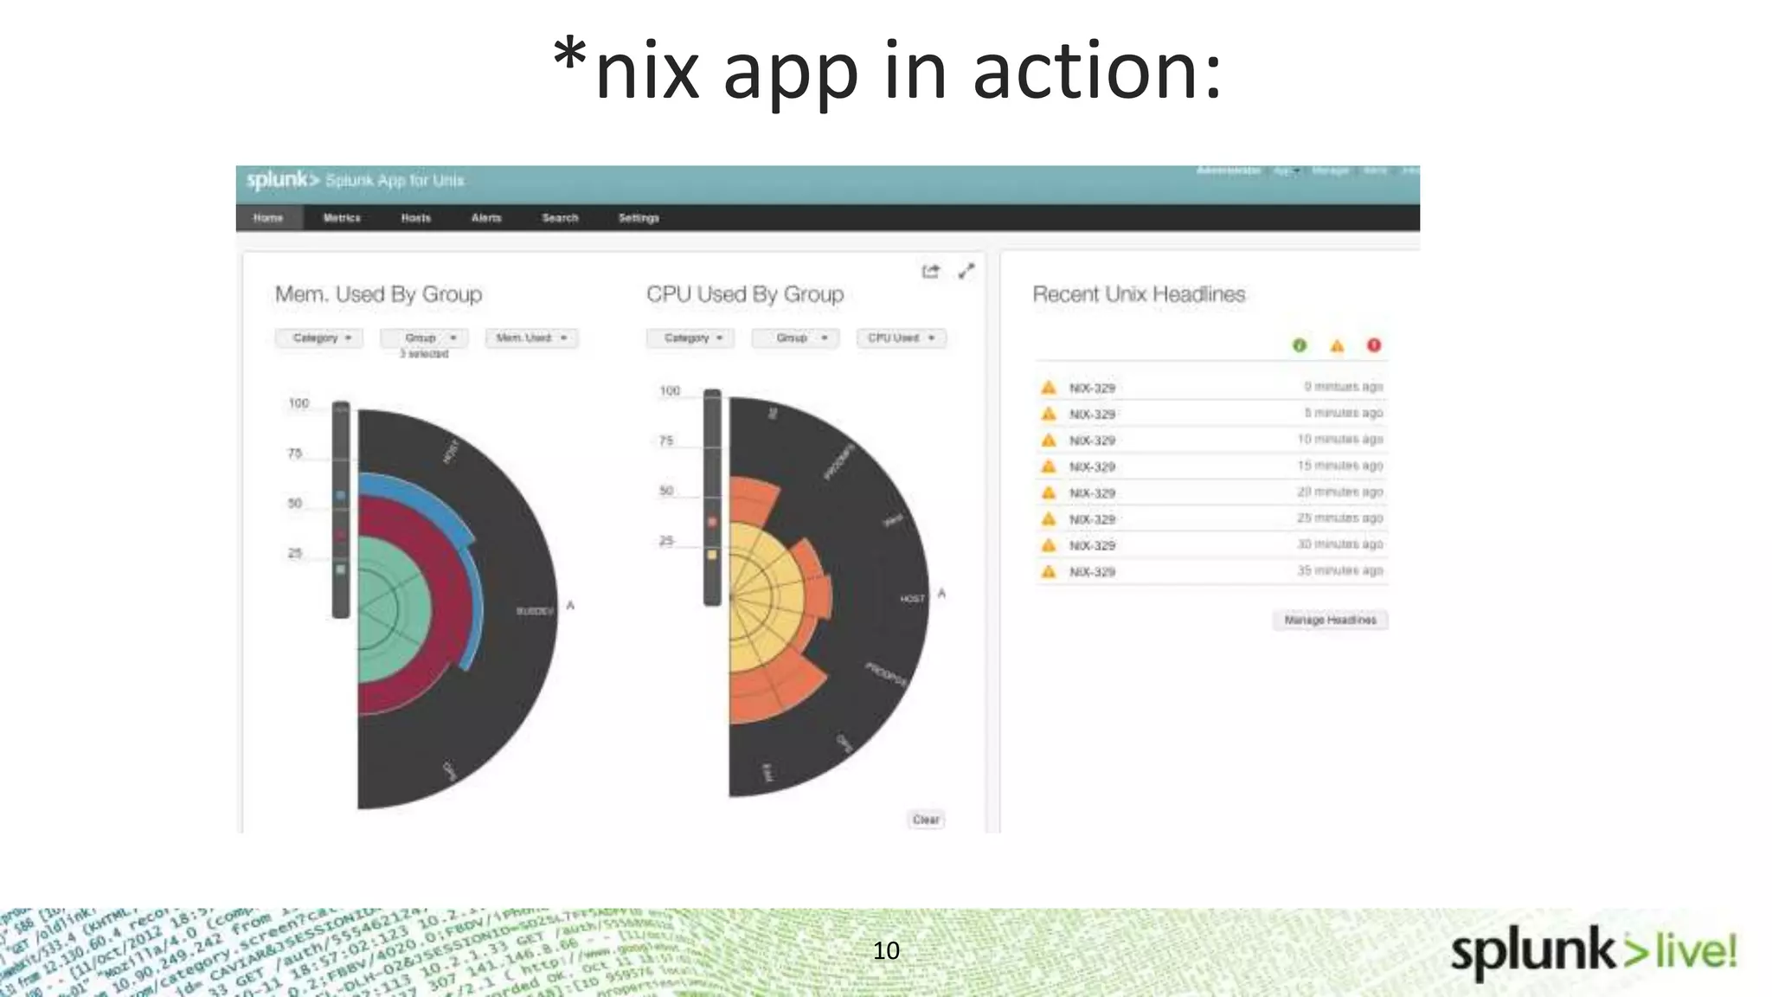Screen dimensions: 1772x997
Task: Toggle blue legend marker on memory slider
Action: click(x=340, y=496)
